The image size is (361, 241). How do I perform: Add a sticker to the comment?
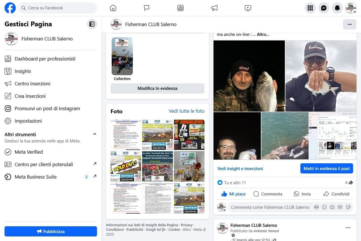pos(348,207)
